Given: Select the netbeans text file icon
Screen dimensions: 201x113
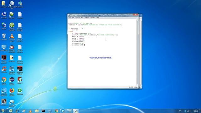Looking at the screenshot, I should [x=20, y=15].
